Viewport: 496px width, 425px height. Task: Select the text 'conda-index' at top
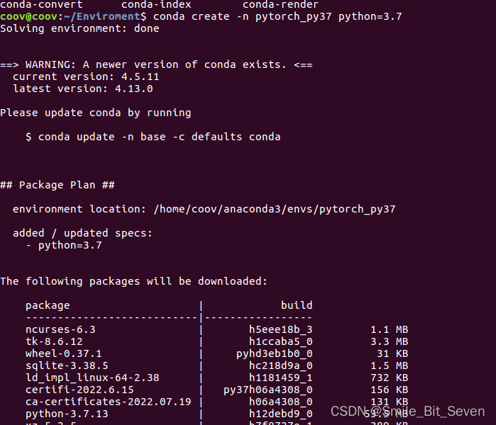pos(156,4)
